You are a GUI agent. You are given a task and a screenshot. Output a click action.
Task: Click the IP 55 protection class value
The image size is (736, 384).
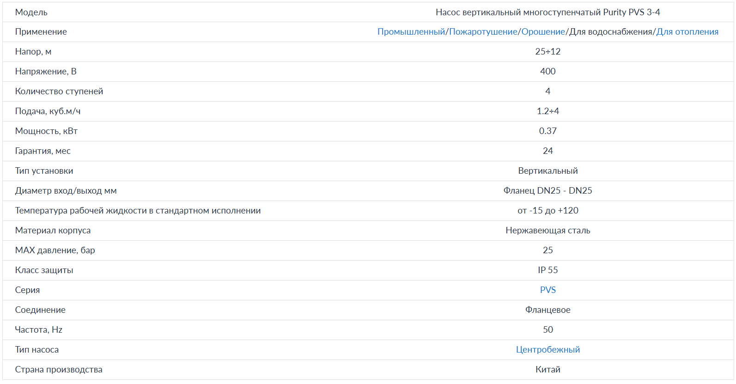pyautogui.click(x=548, y=270)
